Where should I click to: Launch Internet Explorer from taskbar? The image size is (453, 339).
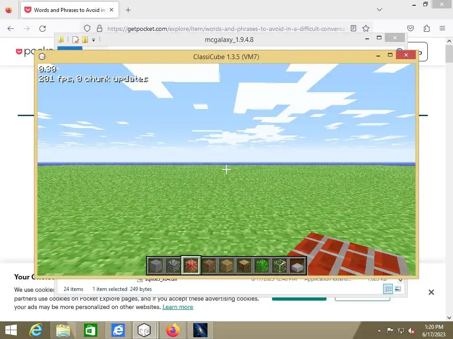[x=36, y=330]
